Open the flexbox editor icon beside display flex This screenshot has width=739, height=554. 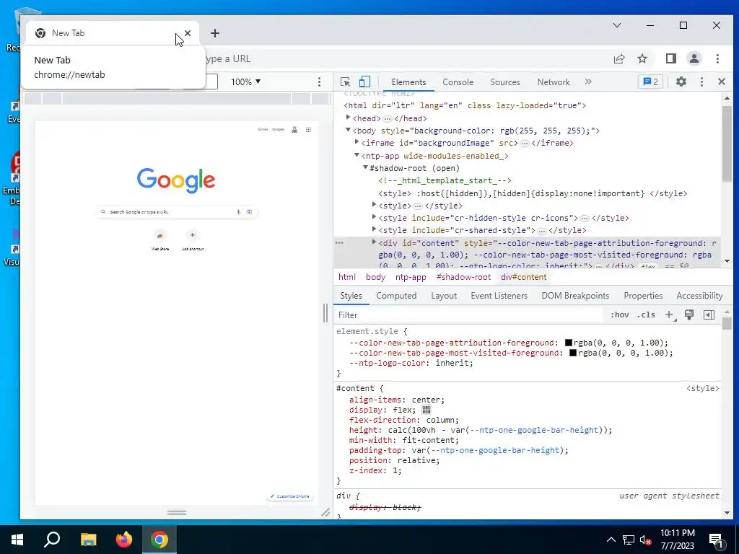(x=427, y=410)
